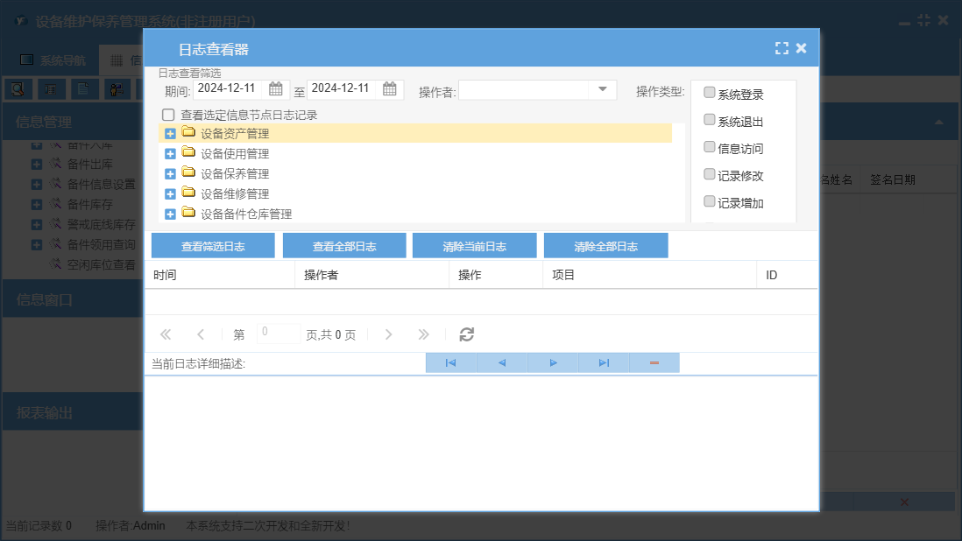The height and width of the screenshot is (541, 962).
Task: Open the end date calendar picker
Action: point(390,88)
